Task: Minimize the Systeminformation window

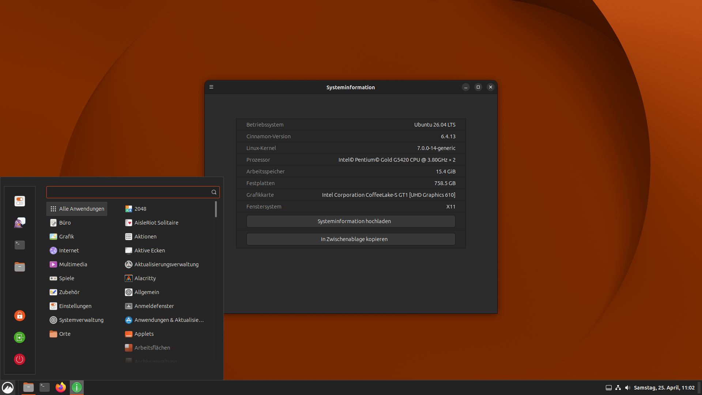Action: [x=466, y=87]
